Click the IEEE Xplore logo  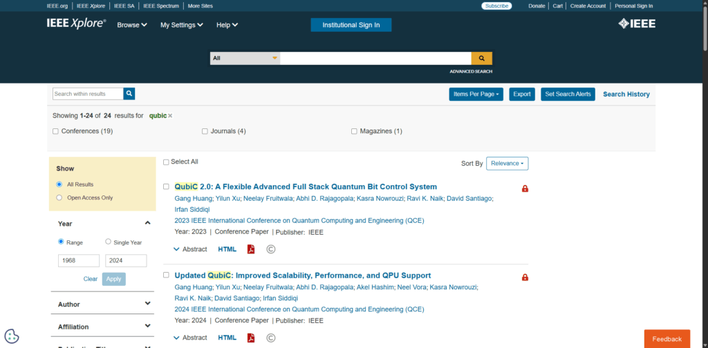(x=76, y=24)
